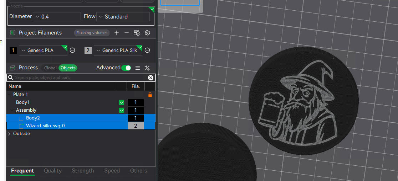Viewport: 398px width, 181px height.
Task: Switch to the Quality tab
Action: click(x=53, y=171)
